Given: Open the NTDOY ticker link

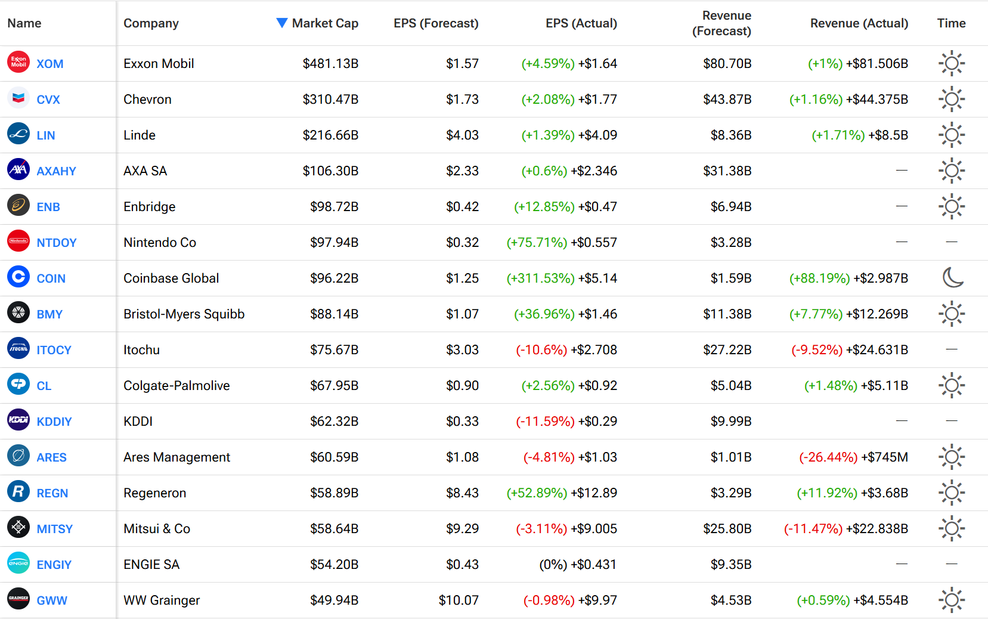Looking at the screenshot, I should click(57, 243).
